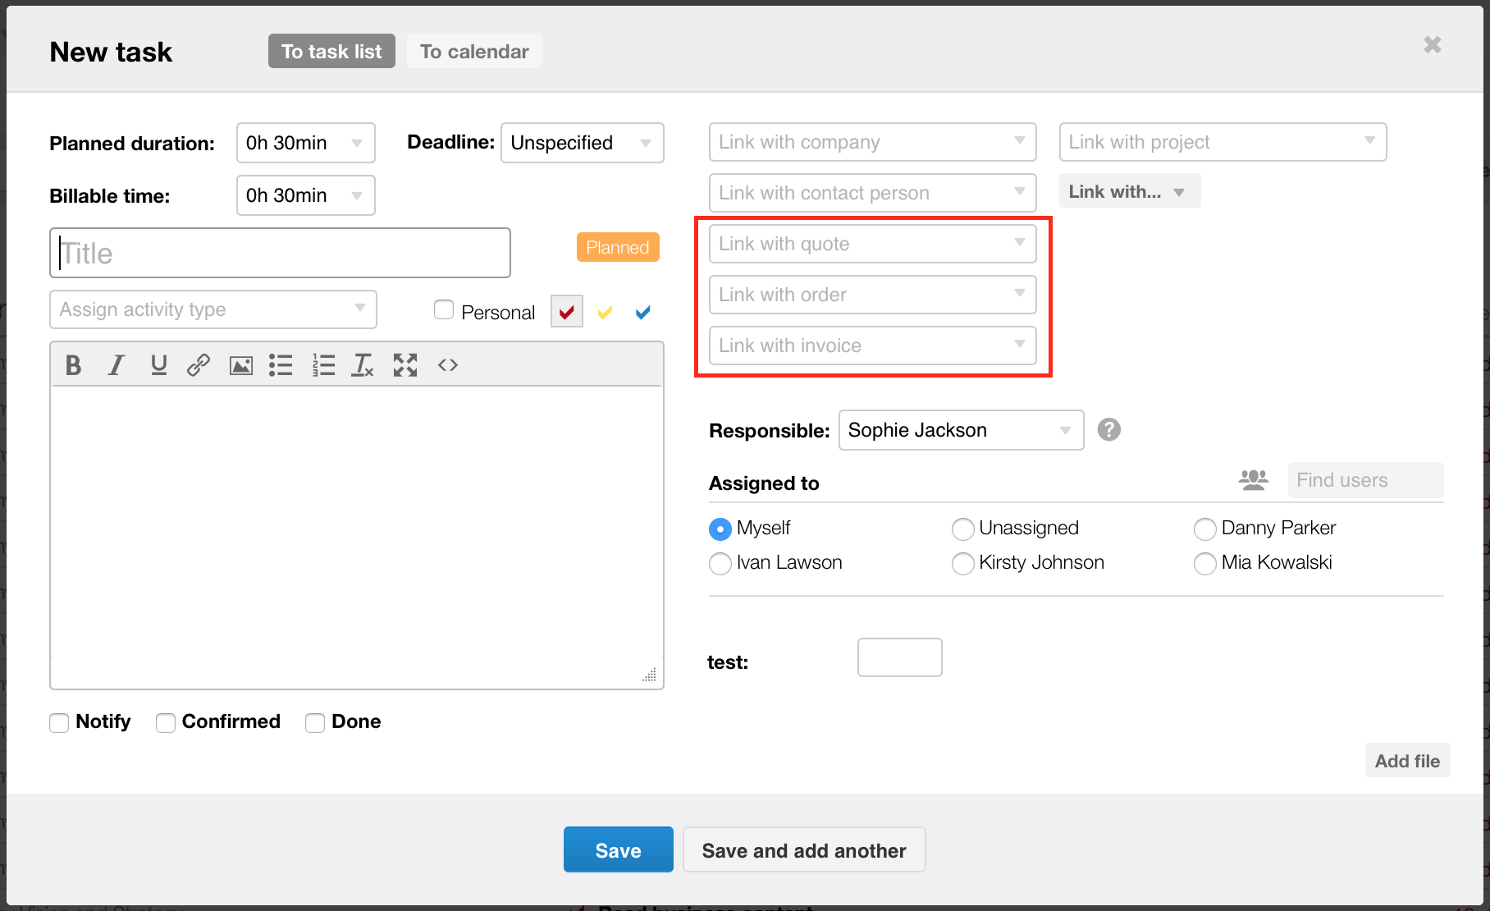Click the Add file button
The width and height of the screenshot is (1490, 911).
click(1408, 761)
